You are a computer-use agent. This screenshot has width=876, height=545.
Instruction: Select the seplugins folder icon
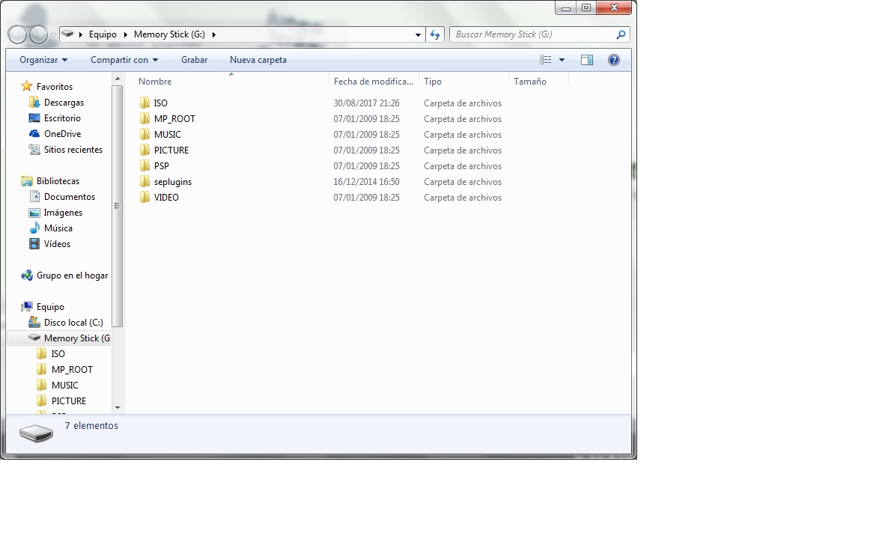pyautogui.click(x=145, y=181)
